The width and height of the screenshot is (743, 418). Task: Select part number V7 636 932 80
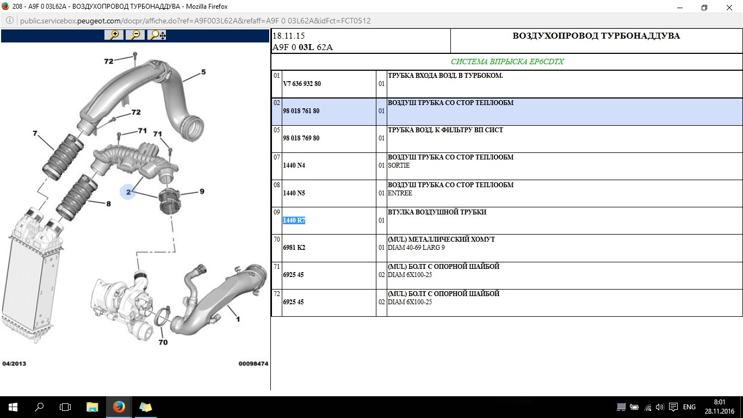pyautogui.click(x=301, y=84)
